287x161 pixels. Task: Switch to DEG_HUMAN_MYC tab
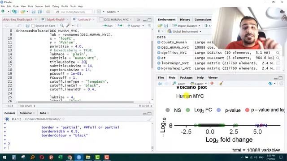(x=116, y=20)
